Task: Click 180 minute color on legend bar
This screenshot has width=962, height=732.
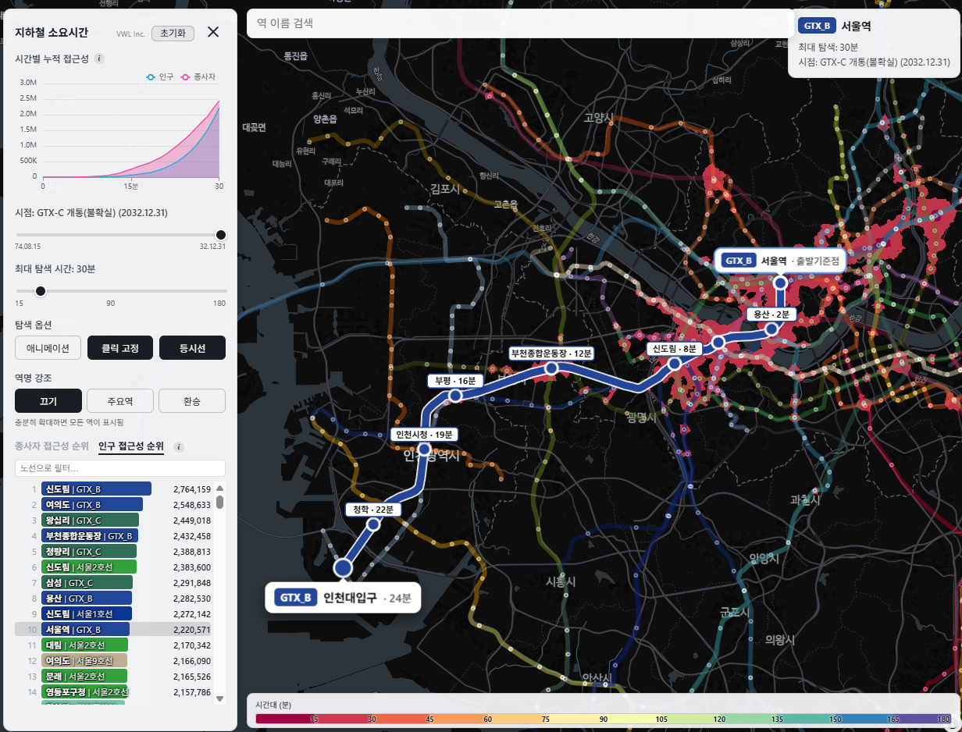Action: [944, 719]
